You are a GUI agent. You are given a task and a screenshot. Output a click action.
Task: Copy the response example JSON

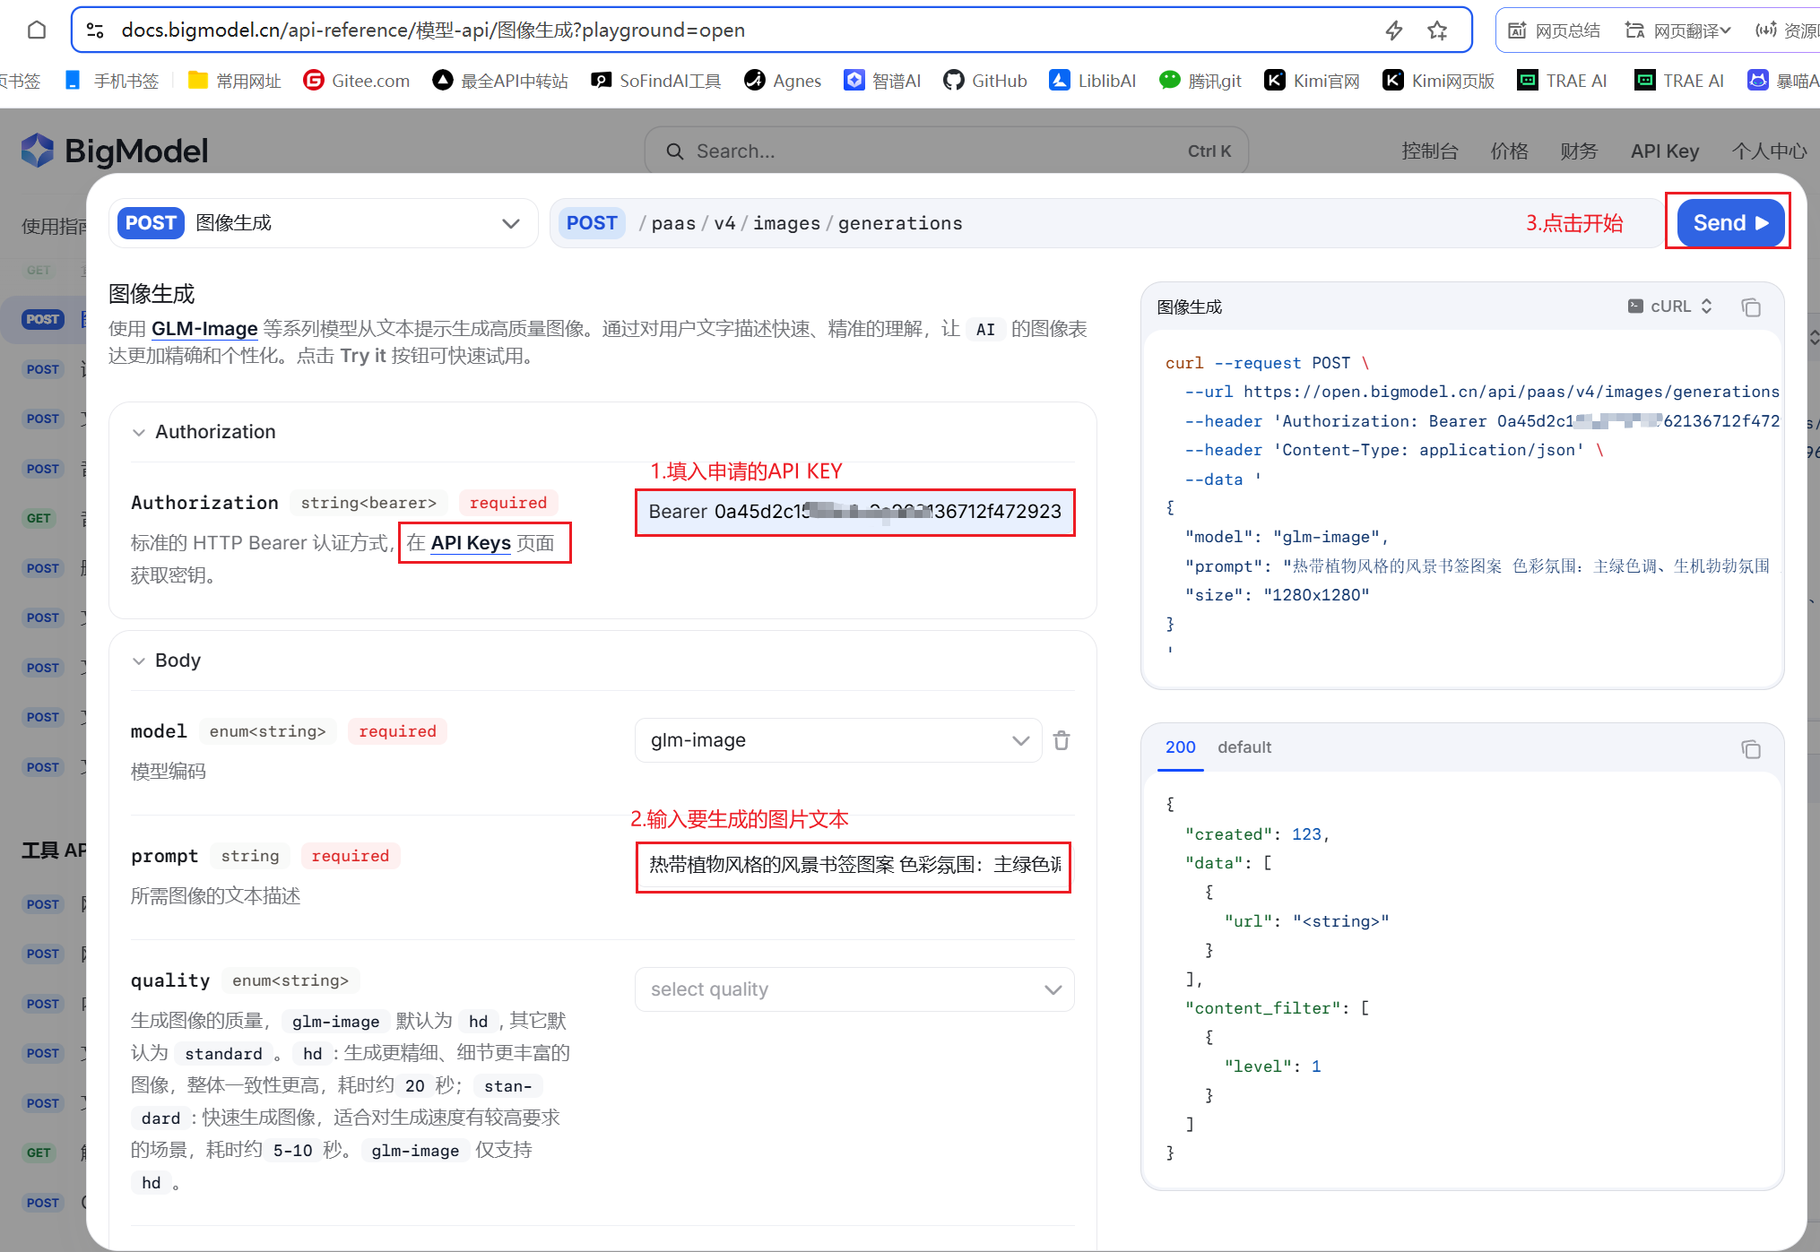(x=1751, y=749)
